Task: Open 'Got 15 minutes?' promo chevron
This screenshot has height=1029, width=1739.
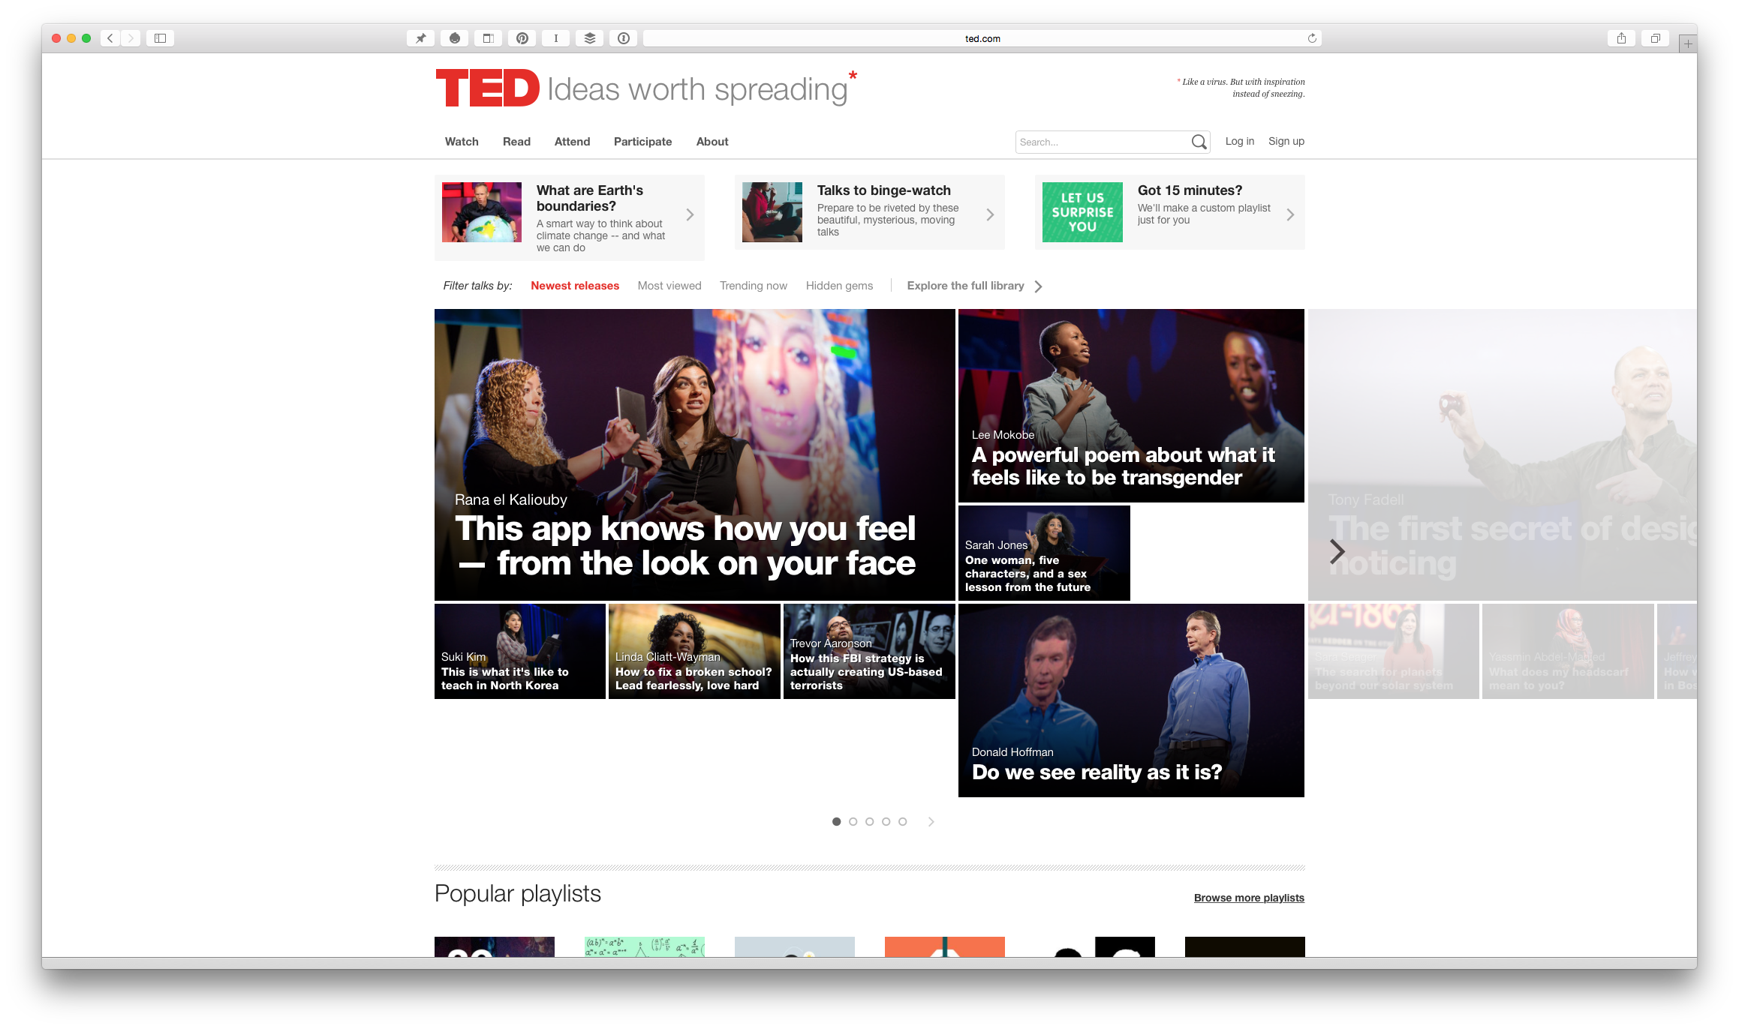Action: (1290, 215)
